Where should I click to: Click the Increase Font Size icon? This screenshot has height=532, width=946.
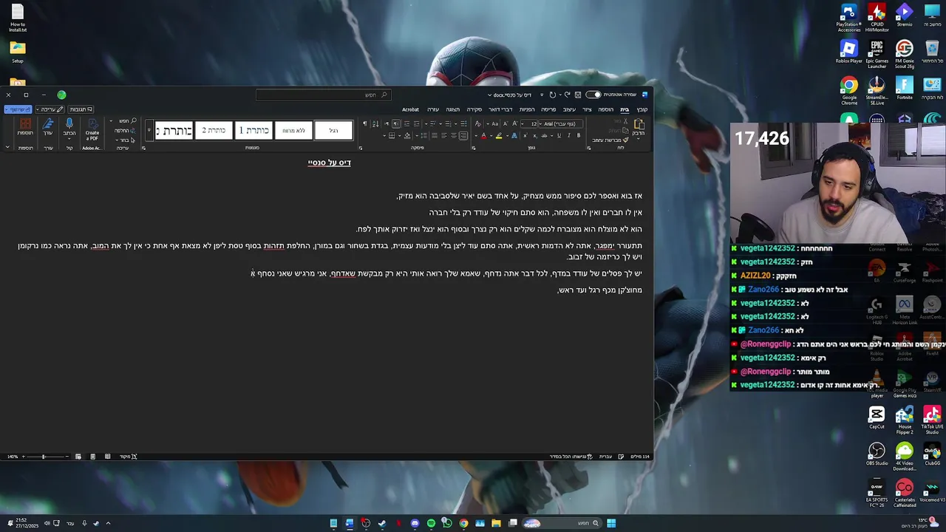(514, 124)
